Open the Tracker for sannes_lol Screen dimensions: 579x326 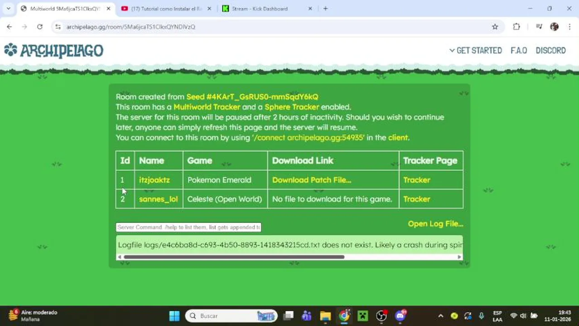pos(416,199)
